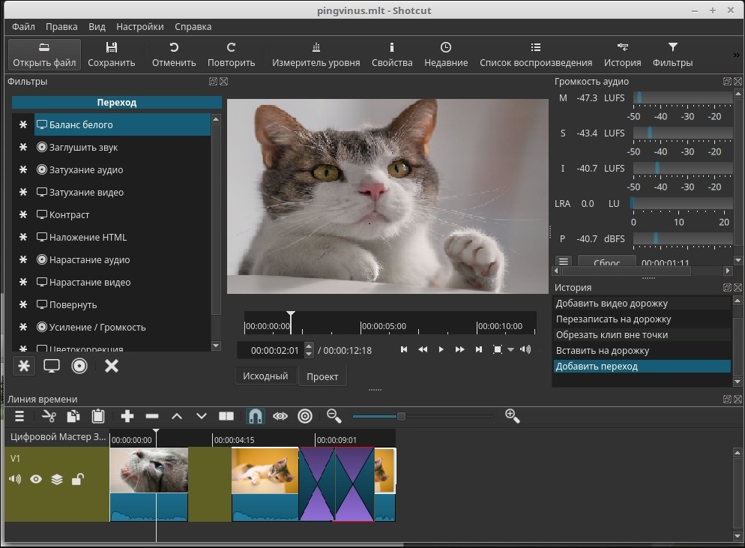745x548 pixels.
Task: Show video filters using the monitor icon
Action: pos(52,366)
